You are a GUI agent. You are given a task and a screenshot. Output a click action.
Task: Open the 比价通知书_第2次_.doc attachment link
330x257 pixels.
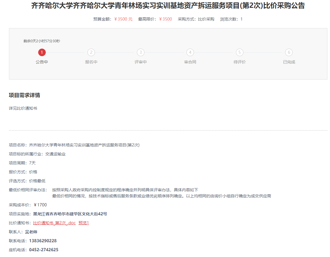[54, 223]
